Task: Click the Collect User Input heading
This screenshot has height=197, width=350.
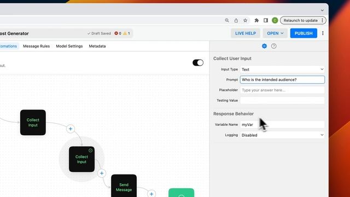Action: (232, 59)
